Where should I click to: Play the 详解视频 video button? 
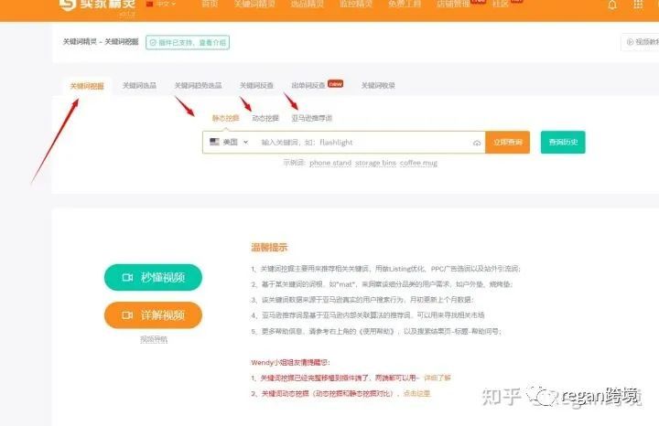click(153, 314)
